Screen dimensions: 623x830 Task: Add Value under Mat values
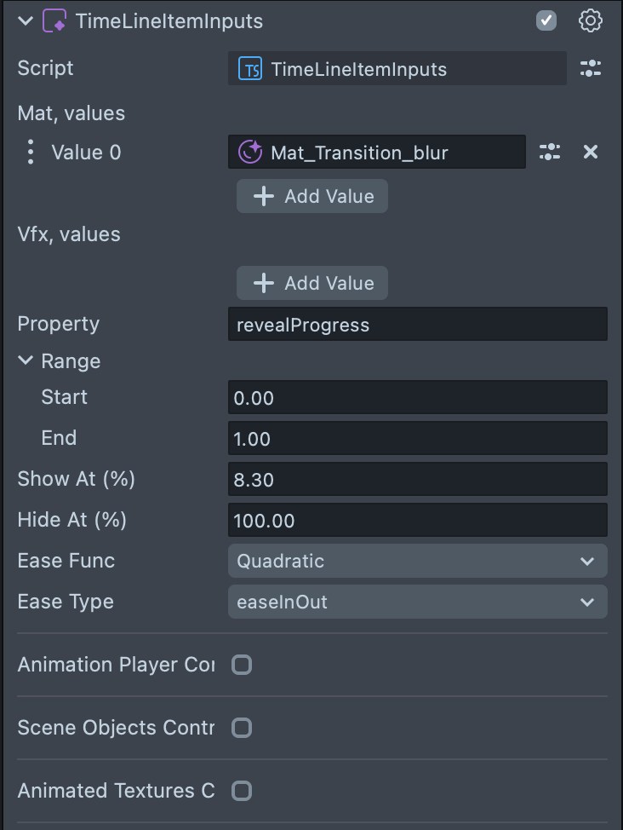click(x=312, y=196)
